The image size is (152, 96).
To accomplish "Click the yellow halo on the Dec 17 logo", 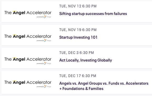I will [14, 81].
